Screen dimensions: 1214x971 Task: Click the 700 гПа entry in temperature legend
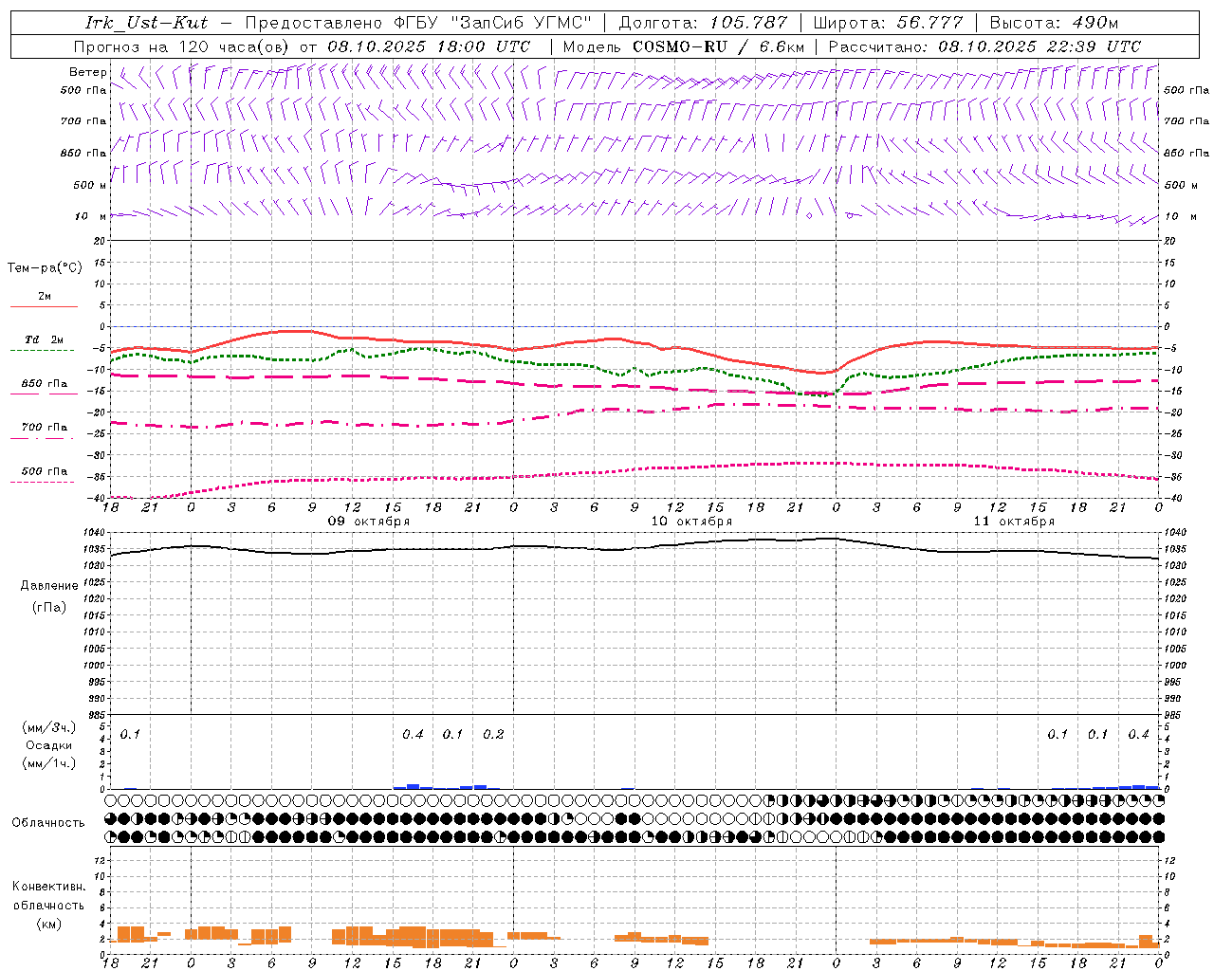point(45,428)
